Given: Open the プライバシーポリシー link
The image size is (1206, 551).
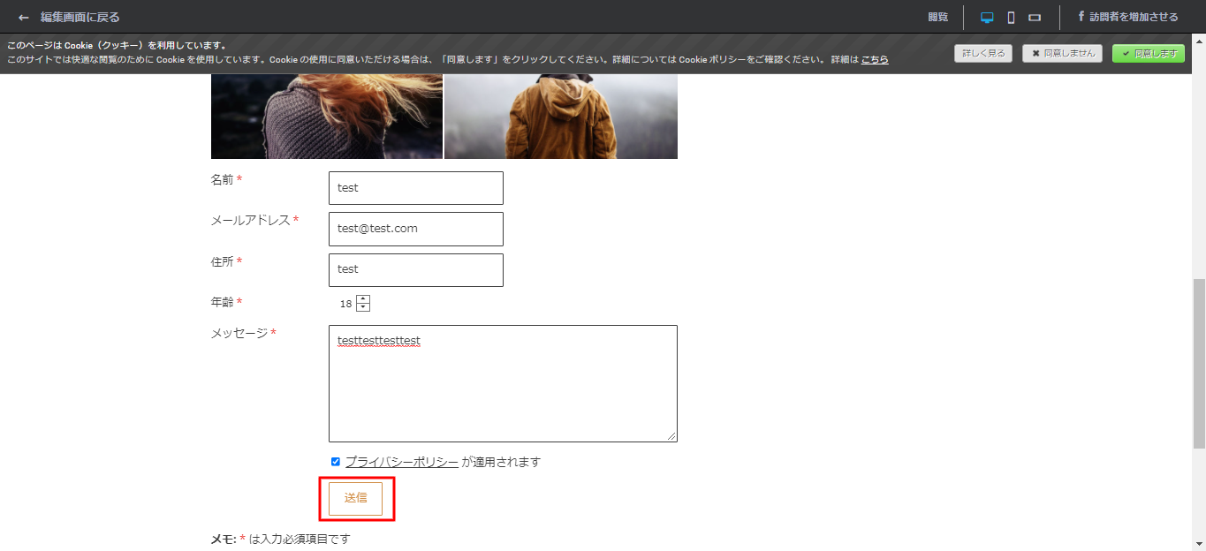Looking at the screenshot, I should pos(402,462).
